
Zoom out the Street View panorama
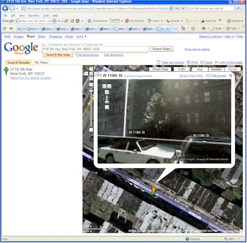107,107
